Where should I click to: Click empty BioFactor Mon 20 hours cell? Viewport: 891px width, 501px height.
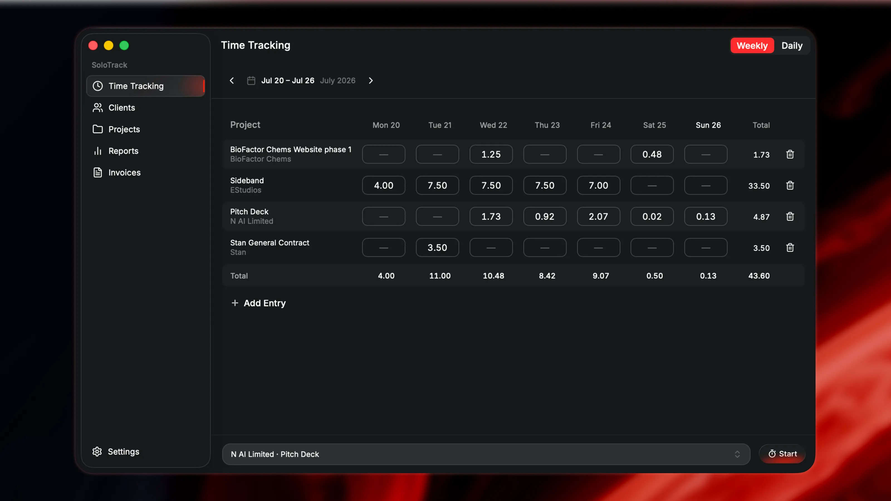(384, 154)
